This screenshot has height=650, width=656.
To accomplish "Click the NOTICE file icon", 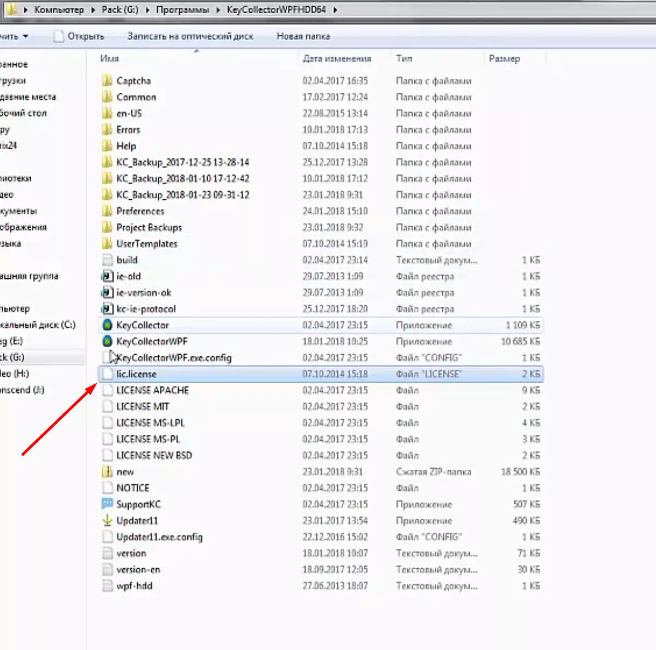I will click(108, 488).
